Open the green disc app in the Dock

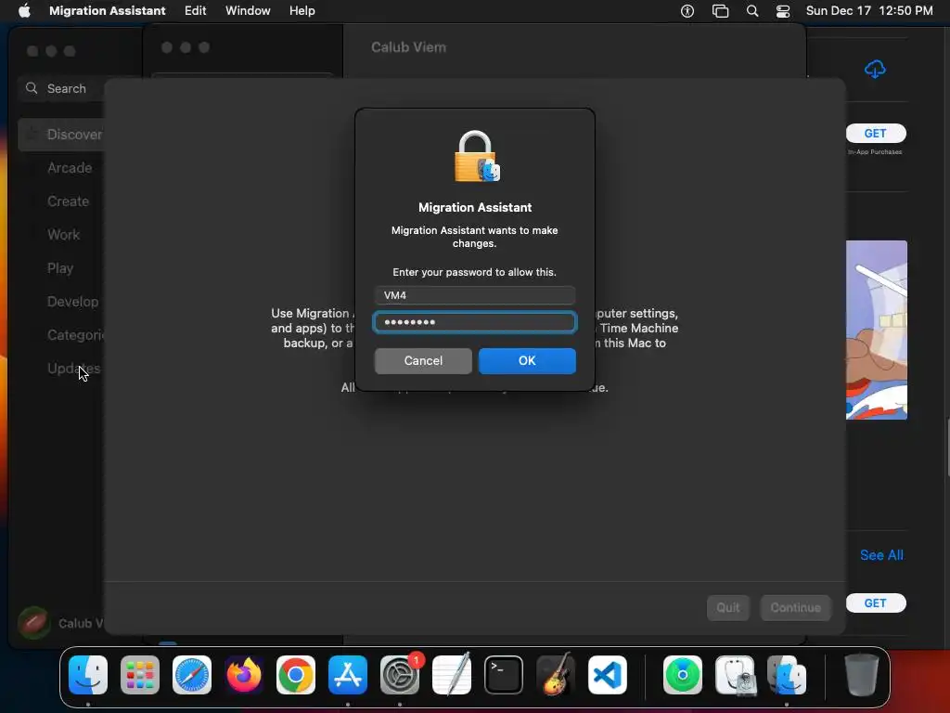click(x=682, y=675)
